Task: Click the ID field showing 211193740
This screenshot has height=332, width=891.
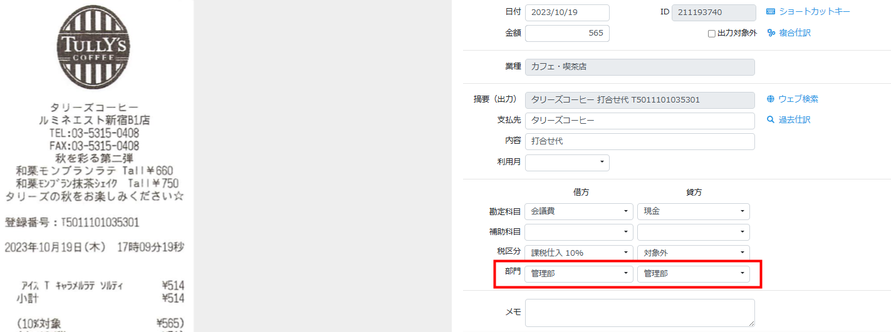Action: coord(714,13)
